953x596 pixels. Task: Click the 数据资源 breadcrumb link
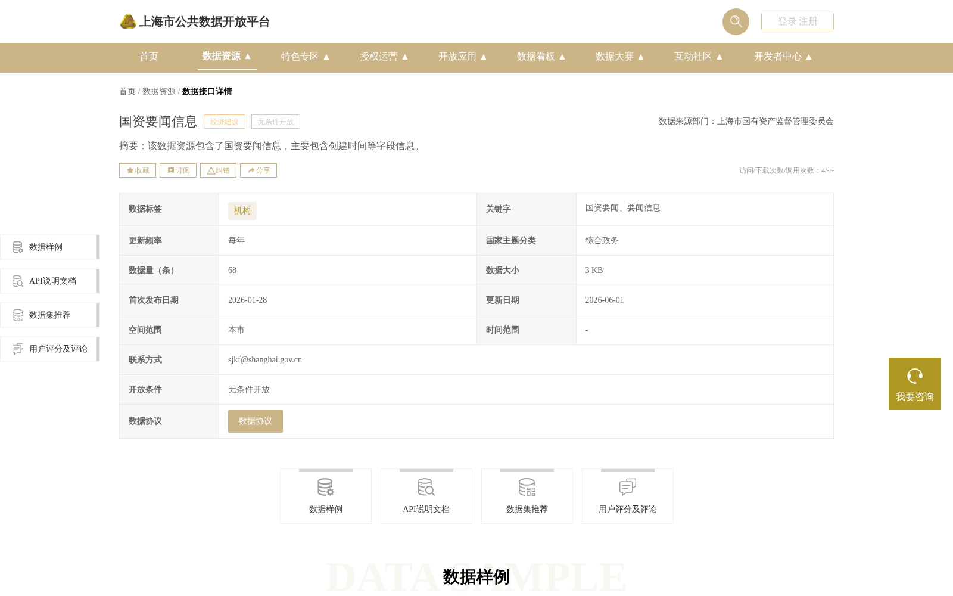pyautogui.click(x=159, y=91)
